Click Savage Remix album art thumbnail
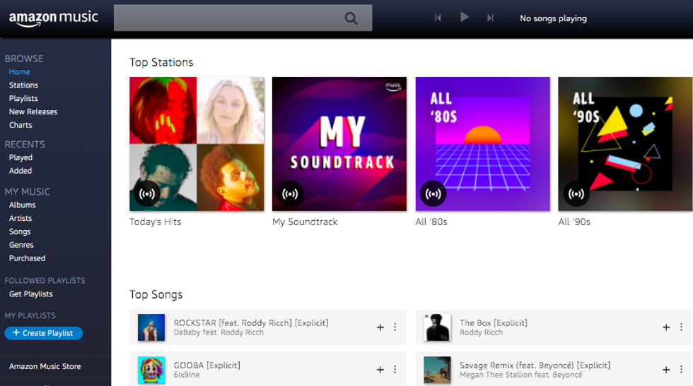693x386 pixels. [x=437, y=370]
